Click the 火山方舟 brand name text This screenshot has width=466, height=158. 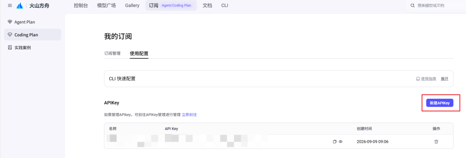point(39,5)
